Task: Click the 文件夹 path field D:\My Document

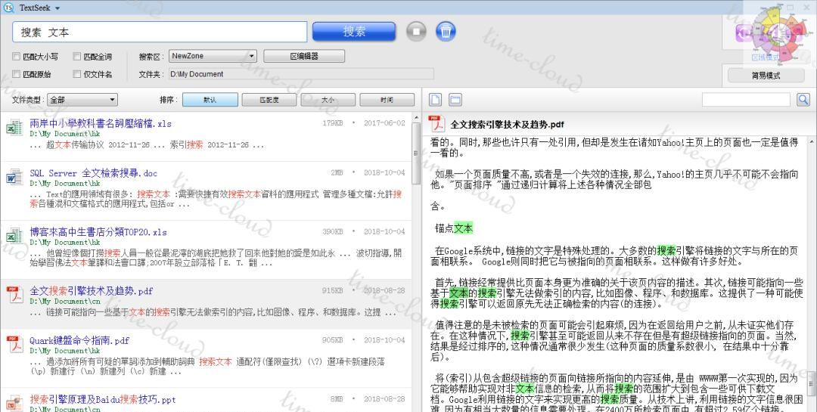Action: point(301,74)
